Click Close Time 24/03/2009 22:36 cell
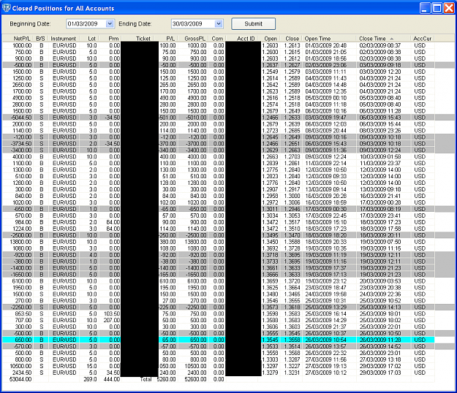The width and height of the screenshot is (457, 393). click(380, 294)
